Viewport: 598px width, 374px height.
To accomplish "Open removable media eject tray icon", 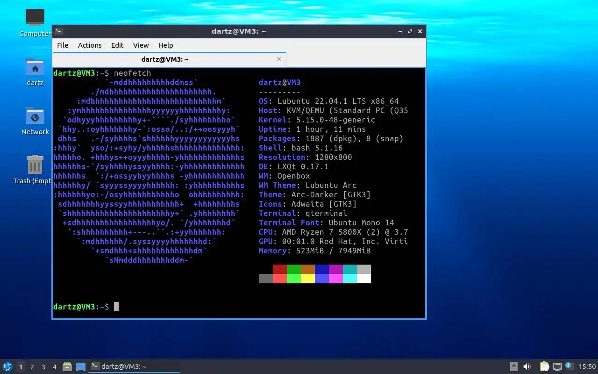I will click(513, 367).
